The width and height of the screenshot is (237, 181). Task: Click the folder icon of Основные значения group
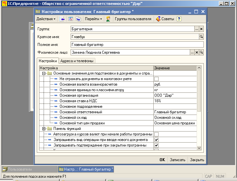coord(49,74)
